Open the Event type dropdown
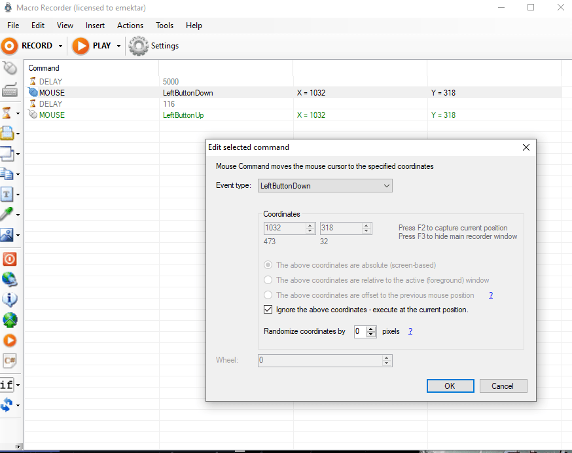Screen dimensions: 572x453 pyautogui.click(x=325, y=186)
